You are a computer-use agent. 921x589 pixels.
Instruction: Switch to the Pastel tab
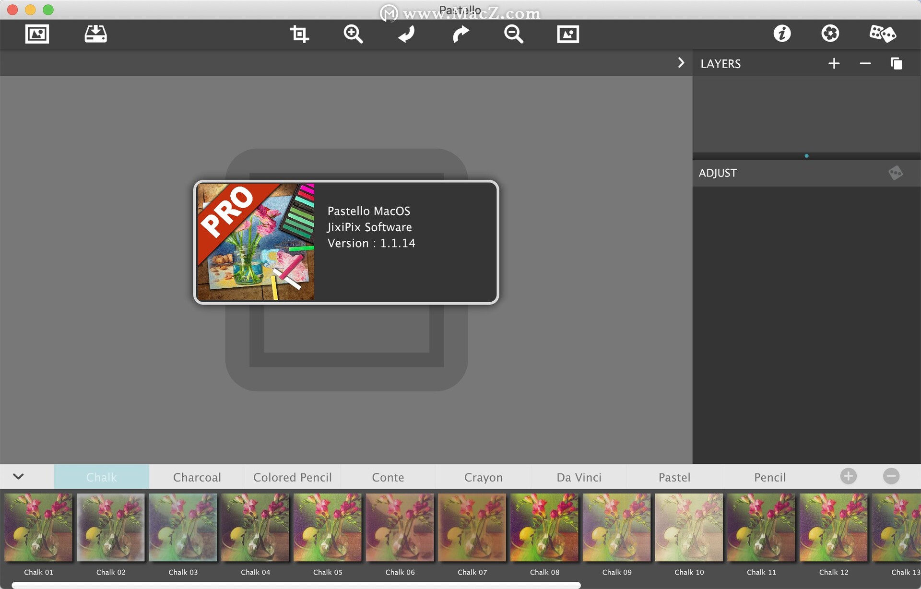(x=674, y=477)
